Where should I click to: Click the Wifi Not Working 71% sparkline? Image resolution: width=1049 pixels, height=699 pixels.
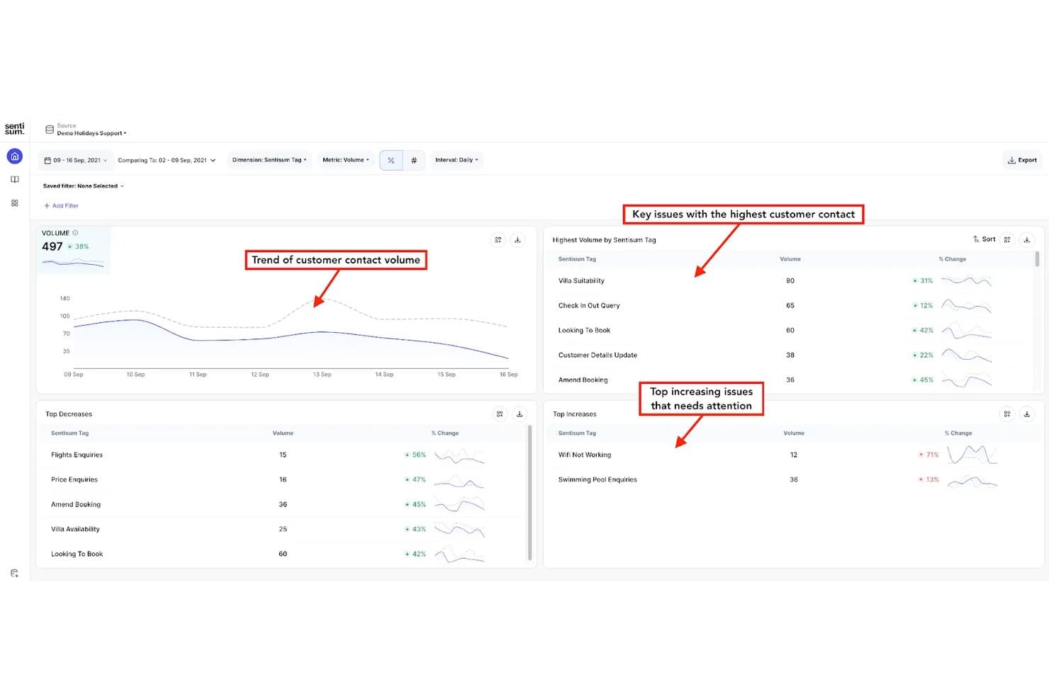click(972, 455)
